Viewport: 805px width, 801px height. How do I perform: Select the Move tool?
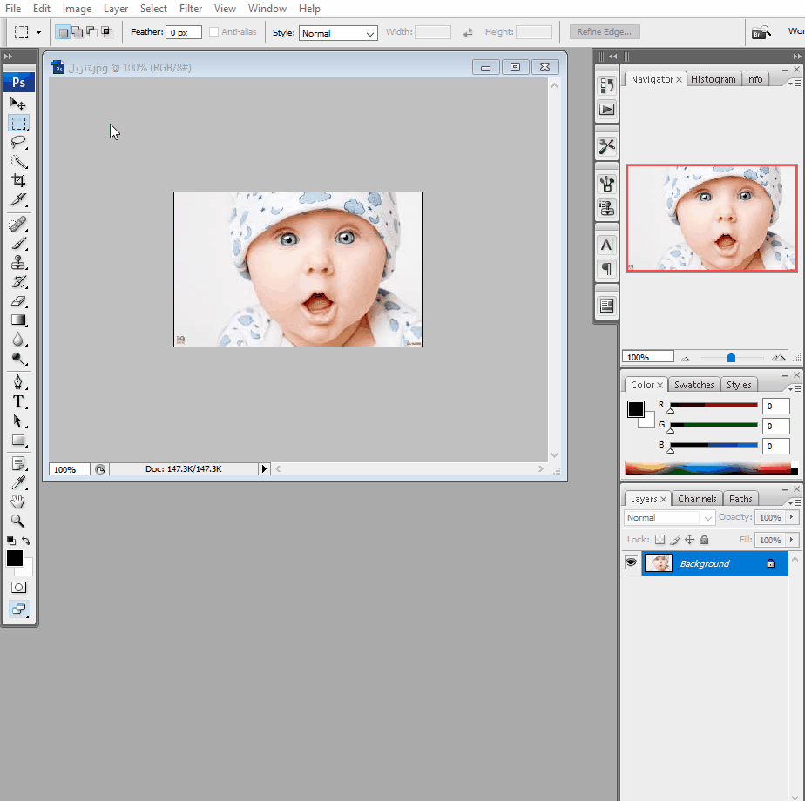18,104
